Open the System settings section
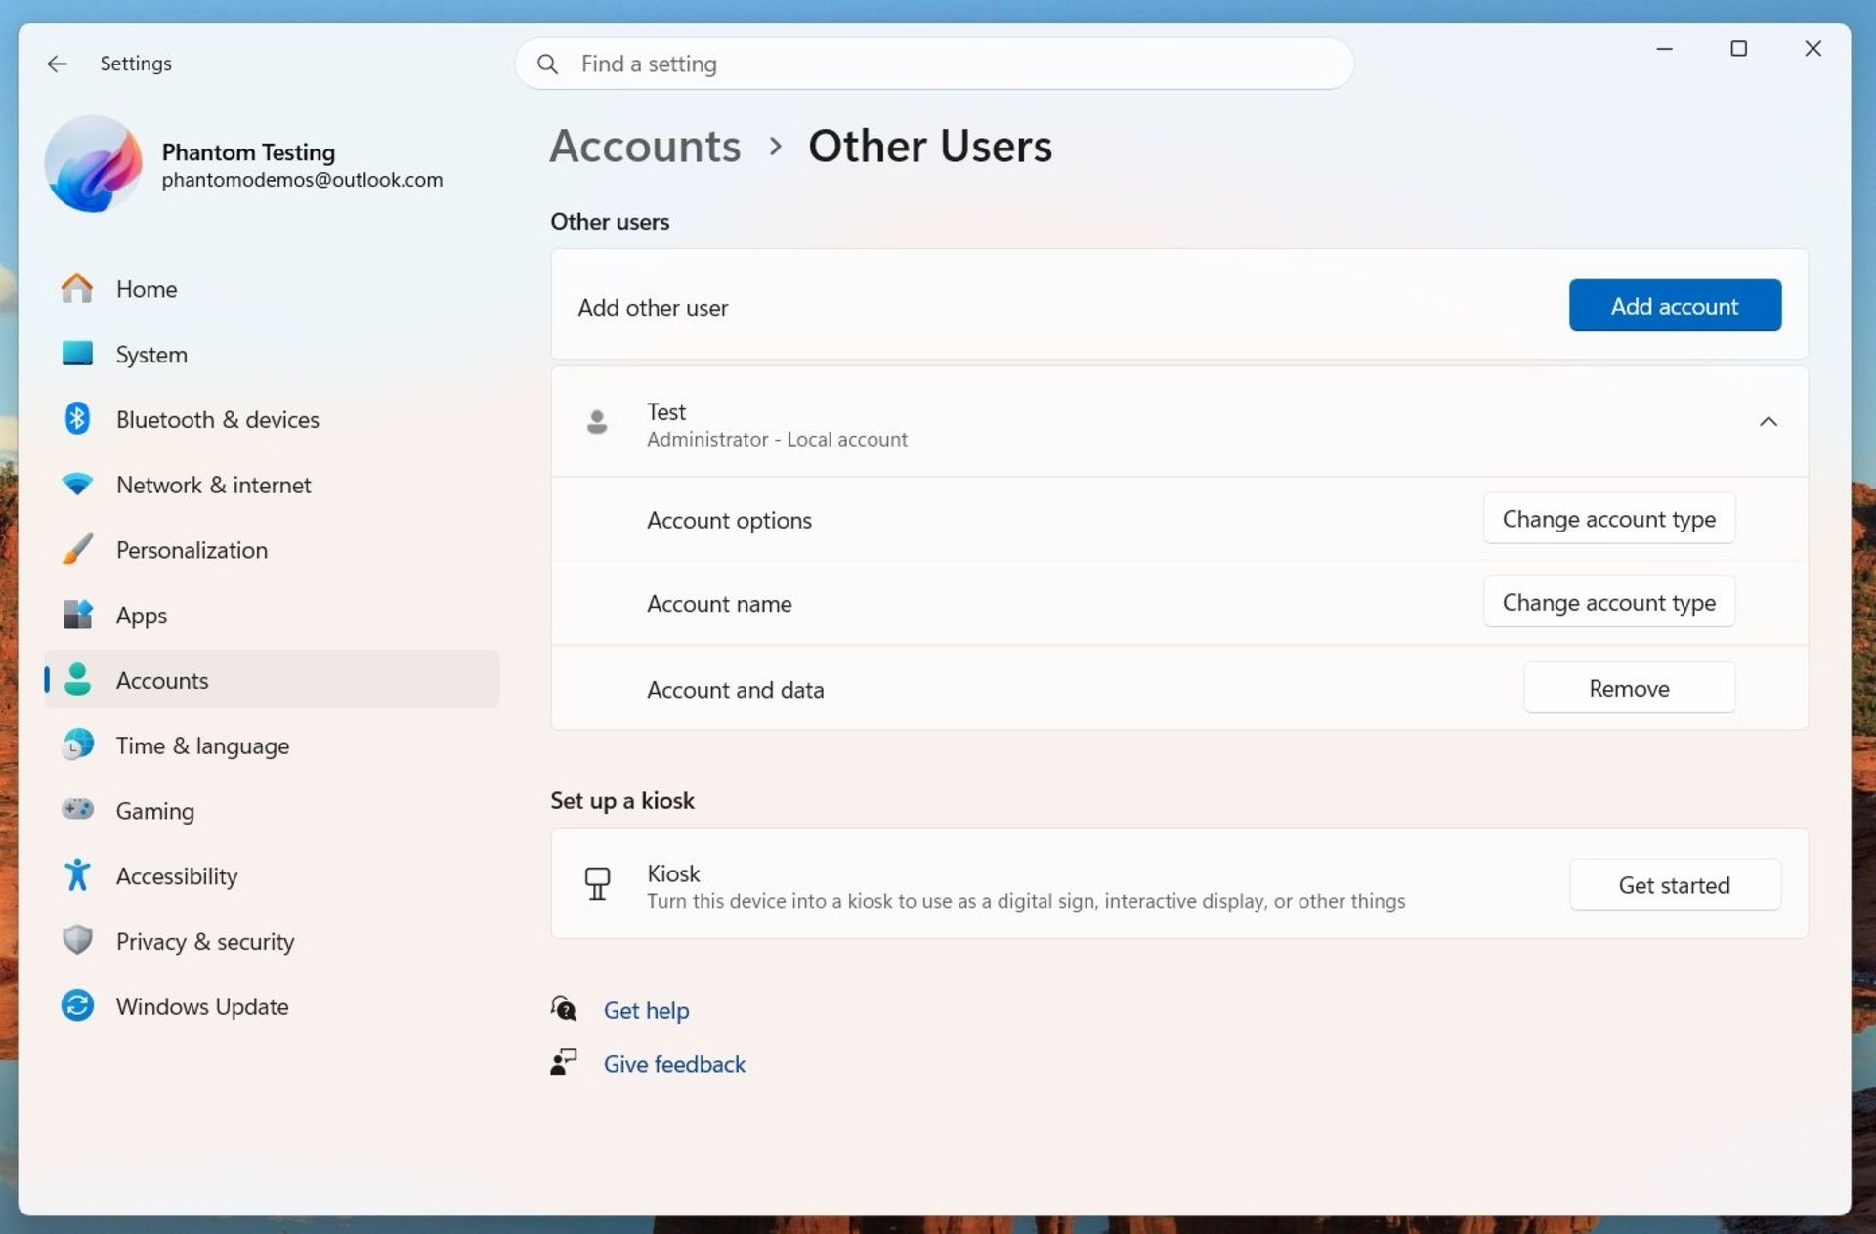This screenshot has width=1876, height=1234. tap(151, 355)
